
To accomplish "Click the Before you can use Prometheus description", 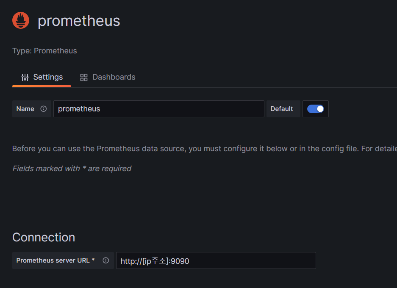I will pos(205,149).
